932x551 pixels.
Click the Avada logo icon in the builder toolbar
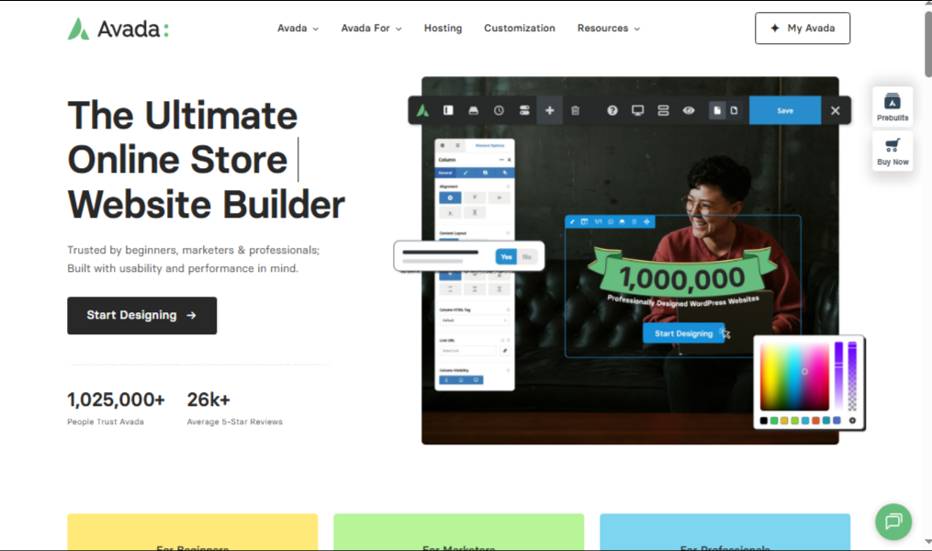pyautogui.click(x=422, y=110)
